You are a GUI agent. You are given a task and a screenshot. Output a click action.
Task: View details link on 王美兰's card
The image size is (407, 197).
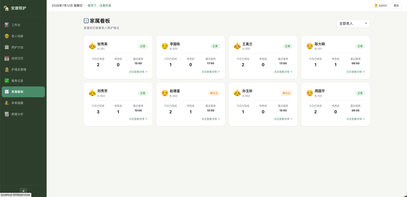283,72
